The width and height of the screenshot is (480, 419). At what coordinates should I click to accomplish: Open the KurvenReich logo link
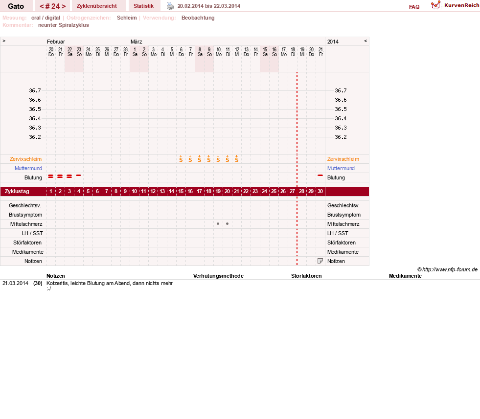click(x=455, y=5)
